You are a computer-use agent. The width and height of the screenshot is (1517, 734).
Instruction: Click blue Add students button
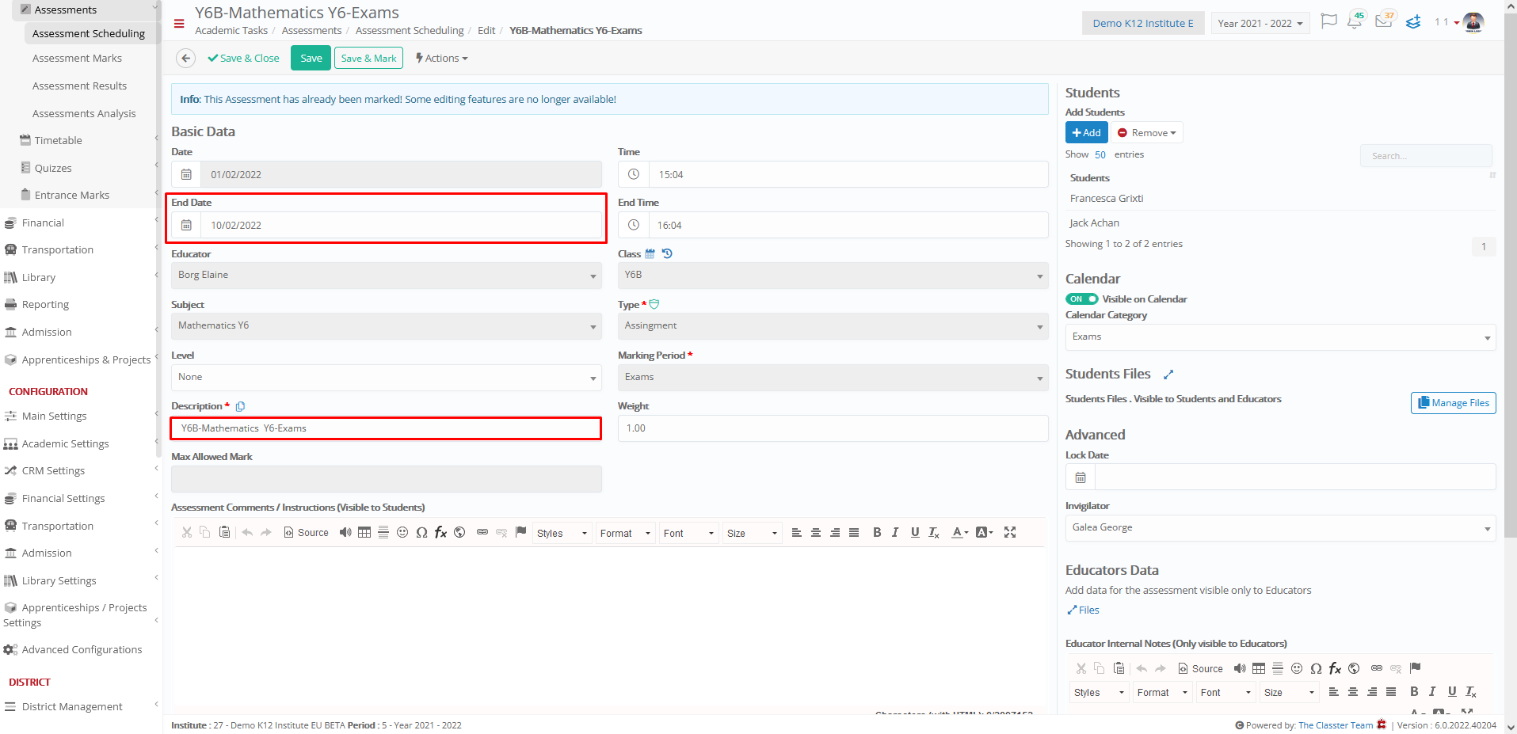click(x=1086, y=132)
